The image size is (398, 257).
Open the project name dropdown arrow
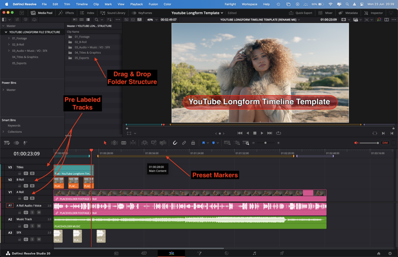(222, 13)
